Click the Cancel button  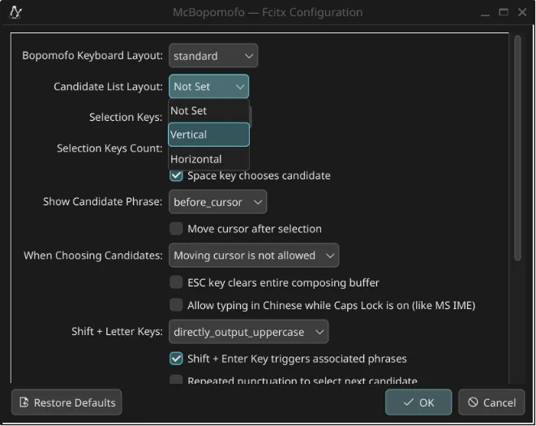point(491,402)
